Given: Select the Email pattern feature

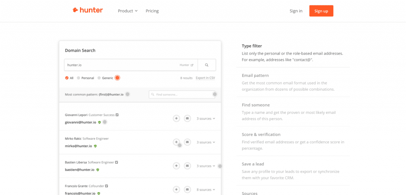Looking at the screenshot, I should pyautogui.click(x=293, y=82).
